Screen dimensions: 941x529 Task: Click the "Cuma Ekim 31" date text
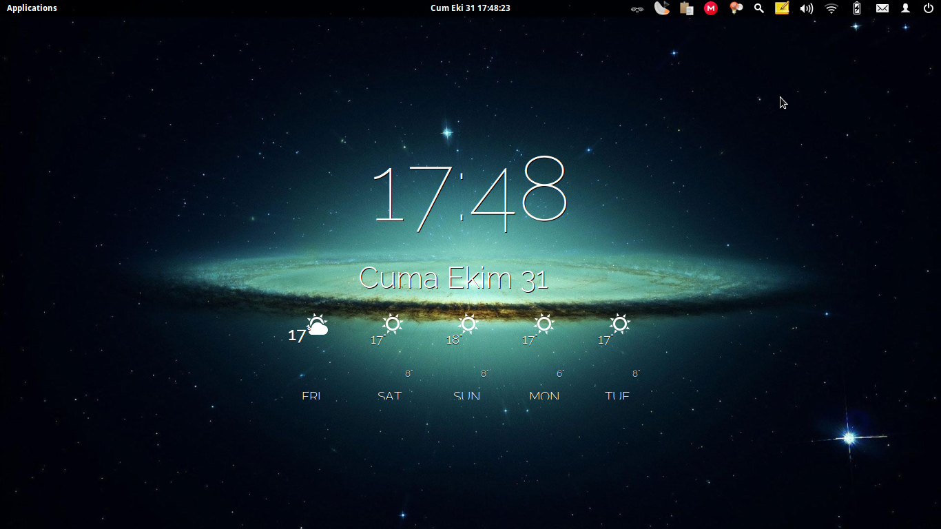[454, 278]
